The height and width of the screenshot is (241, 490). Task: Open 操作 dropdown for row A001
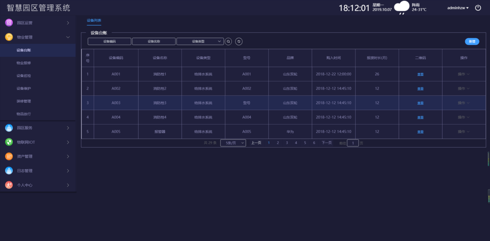[463, 74]
